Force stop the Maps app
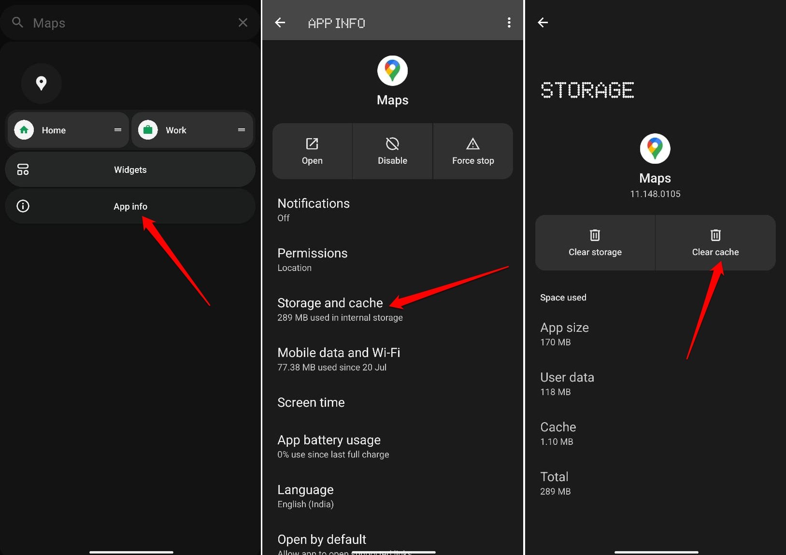This screenshot has width=786, height=555. [x=472, y=151]
